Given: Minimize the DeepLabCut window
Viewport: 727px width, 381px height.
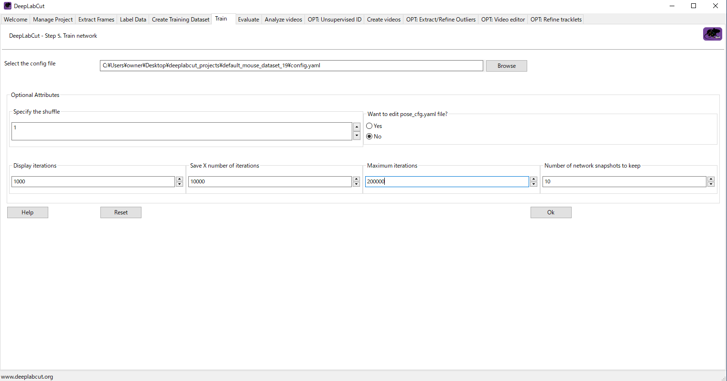Looking at the screenshot, I should [x=672, y=6].
